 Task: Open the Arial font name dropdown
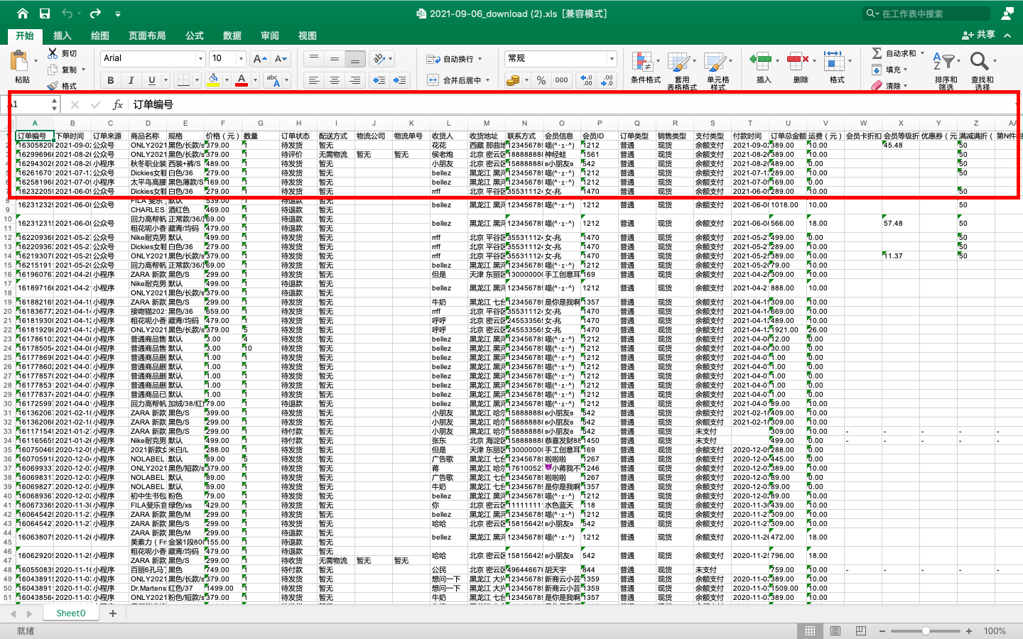[x=201, y=59]
